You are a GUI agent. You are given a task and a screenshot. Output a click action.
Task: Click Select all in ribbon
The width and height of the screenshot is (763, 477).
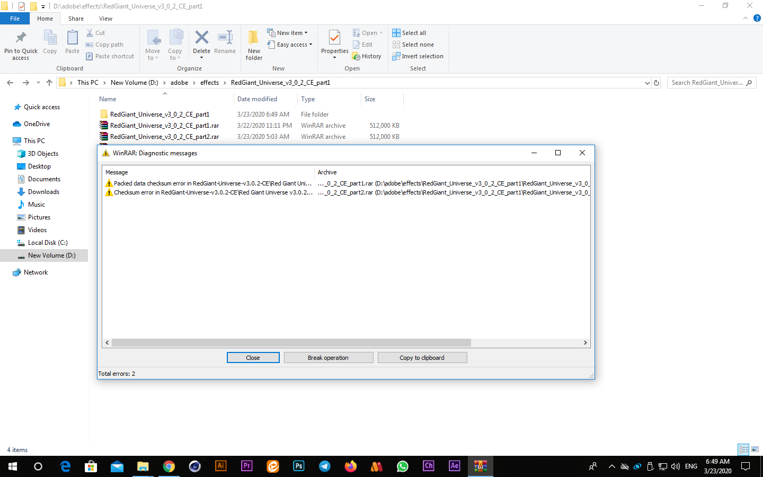[409, 33]
